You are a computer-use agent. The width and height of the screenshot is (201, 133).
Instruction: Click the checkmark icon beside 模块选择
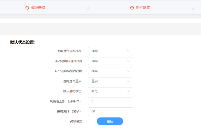coord(27,8)
